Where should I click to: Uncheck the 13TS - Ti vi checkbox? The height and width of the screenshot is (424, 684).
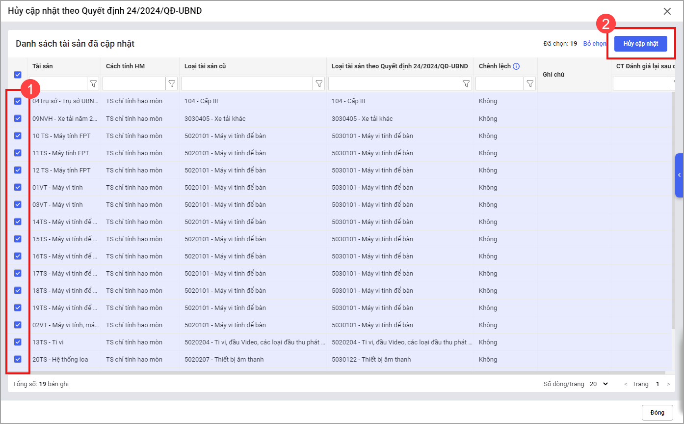(18, 342)
